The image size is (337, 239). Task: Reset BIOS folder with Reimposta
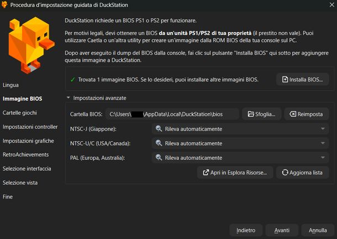pyautogui.click(x=307, y=114)
